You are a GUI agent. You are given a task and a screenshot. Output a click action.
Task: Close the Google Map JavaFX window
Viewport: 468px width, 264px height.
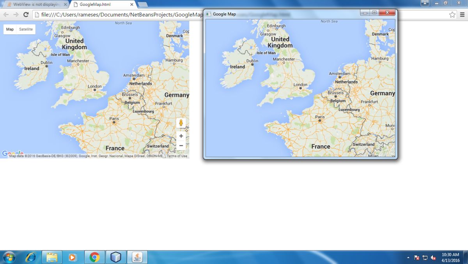tap(387, 12)
